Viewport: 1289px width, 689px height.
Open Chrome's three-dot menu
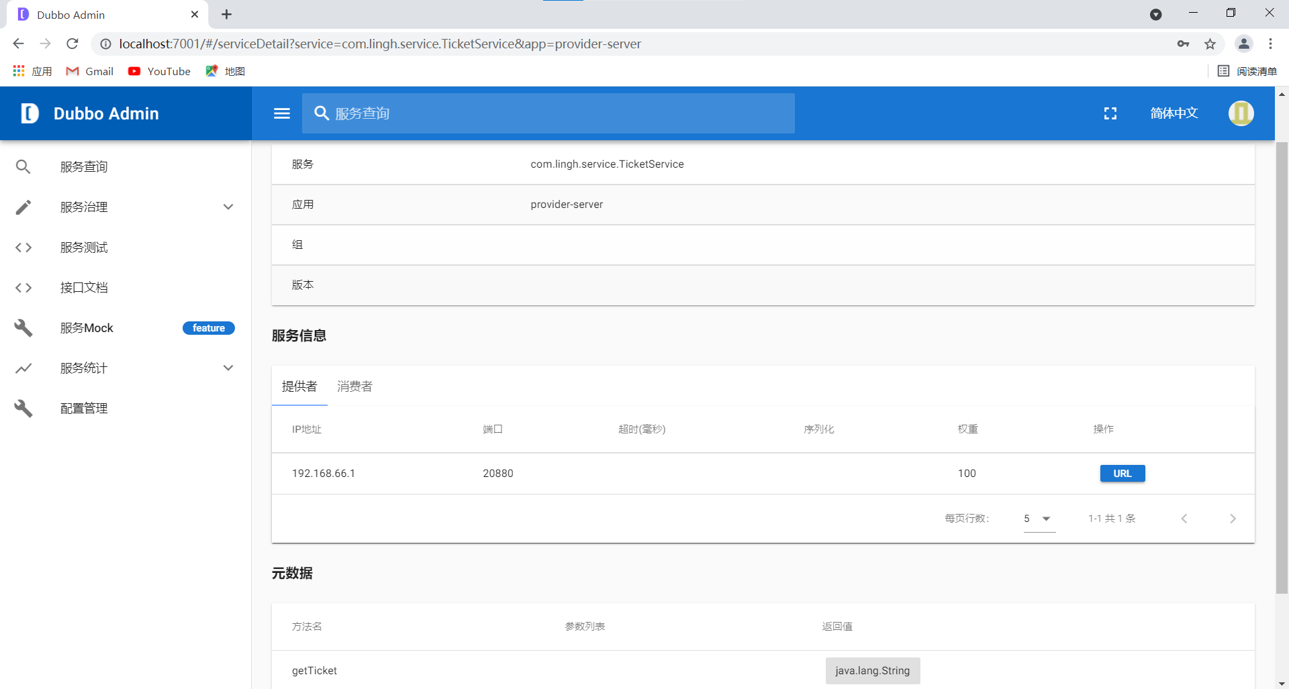tap(1270, 44)
